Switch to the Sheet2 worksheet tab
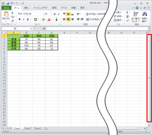Screen dimensions: 152x135 tap(28, 128)
